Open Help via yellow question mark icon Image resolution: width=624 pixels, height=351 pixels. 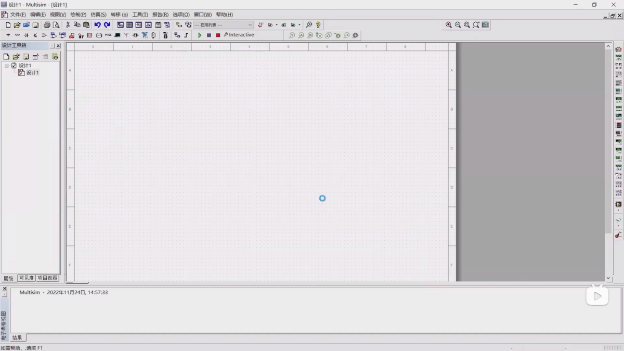coord(318,25)
